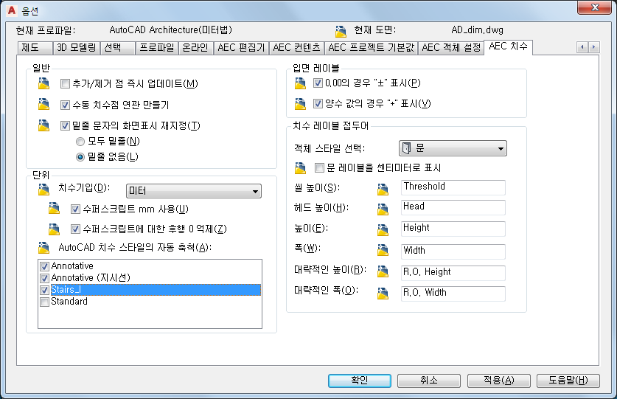Enable 문 레이블을 센티미터로 표시 checkbox
The image size is (617, 399).
(319, 168)
